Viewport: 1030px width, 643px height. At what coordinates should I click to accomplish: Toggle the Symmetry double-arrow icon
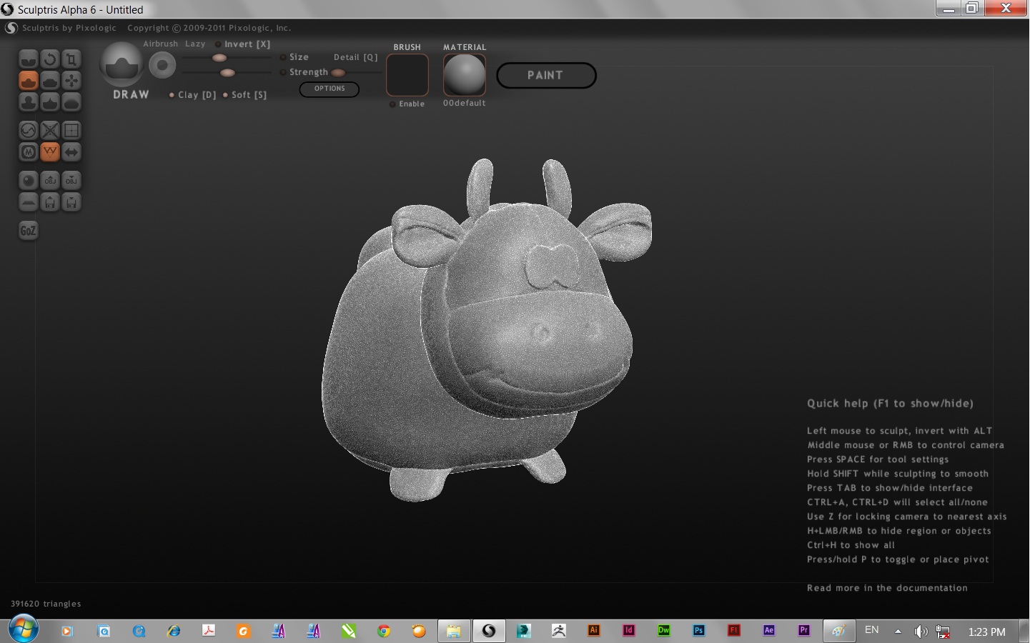coord(71,152)
